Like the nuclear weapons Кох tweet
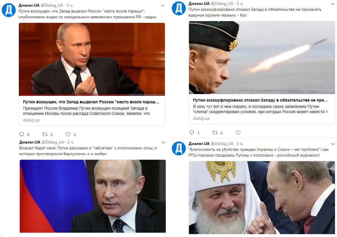This screenshot has height=237, width=337. click(238, 133)
